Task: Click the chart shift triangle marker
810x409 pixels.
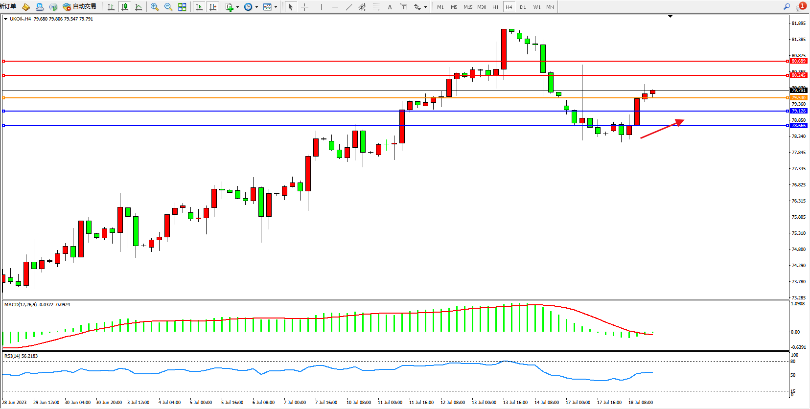Action: point(670,16)
